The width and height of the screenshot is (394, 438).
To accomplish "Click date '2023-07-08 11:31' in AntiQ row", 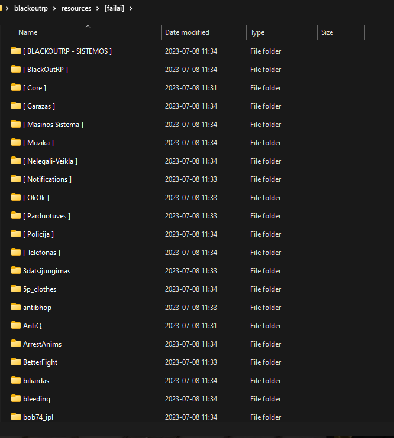I will pos(191,326).
